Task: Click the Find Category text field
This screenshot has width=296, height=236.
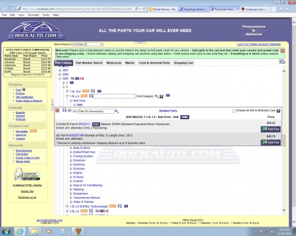Action: [x=114, y=96]
